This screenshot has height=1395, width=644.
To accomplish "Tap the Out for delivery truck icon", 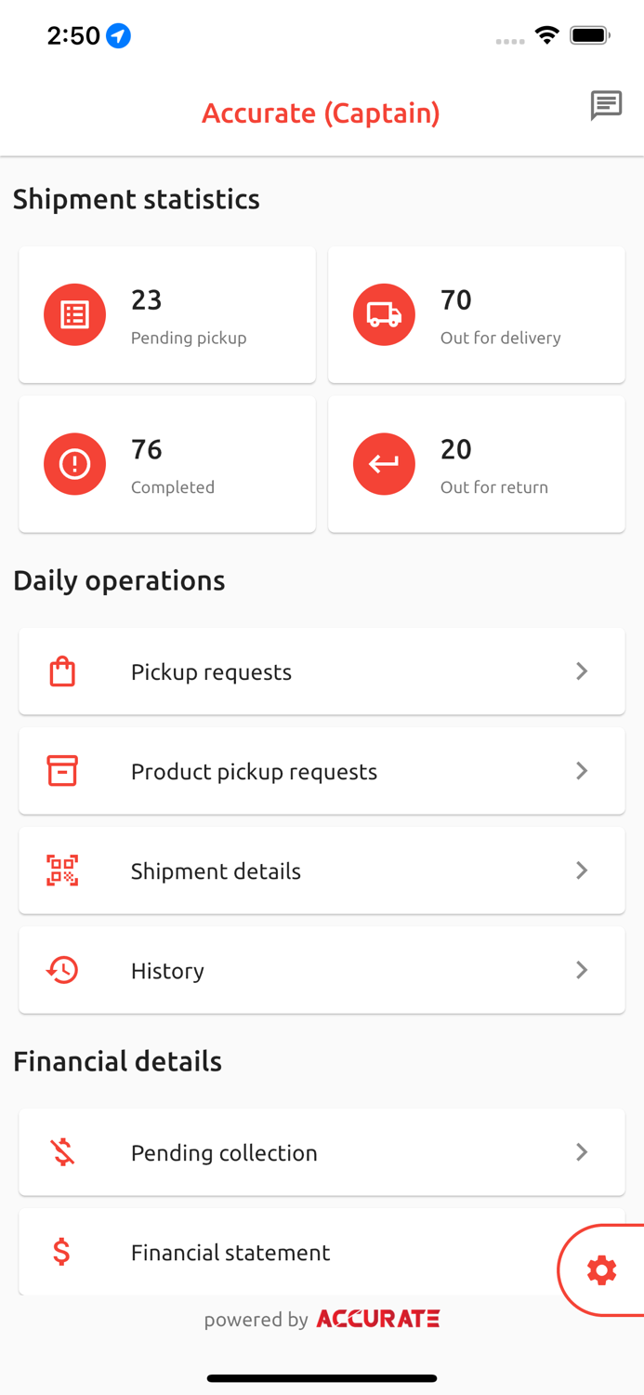I will (384, 314).
